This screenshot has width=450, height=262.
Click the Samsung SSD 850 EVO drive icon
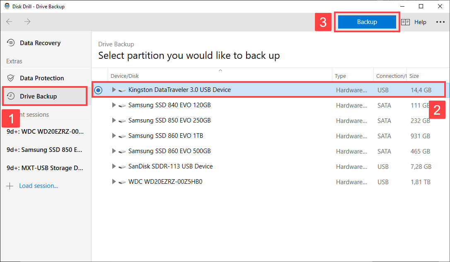click(x=122, y=121)
